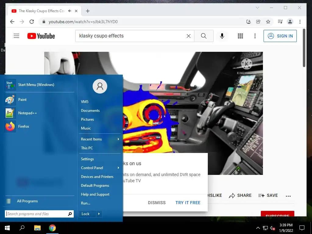Open the YouTube apps grid icon
This screenshot has width=312, height=234.
click(240, 36)
